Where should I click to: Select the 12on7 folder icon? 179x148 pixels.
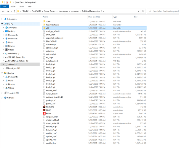point(44,21)
